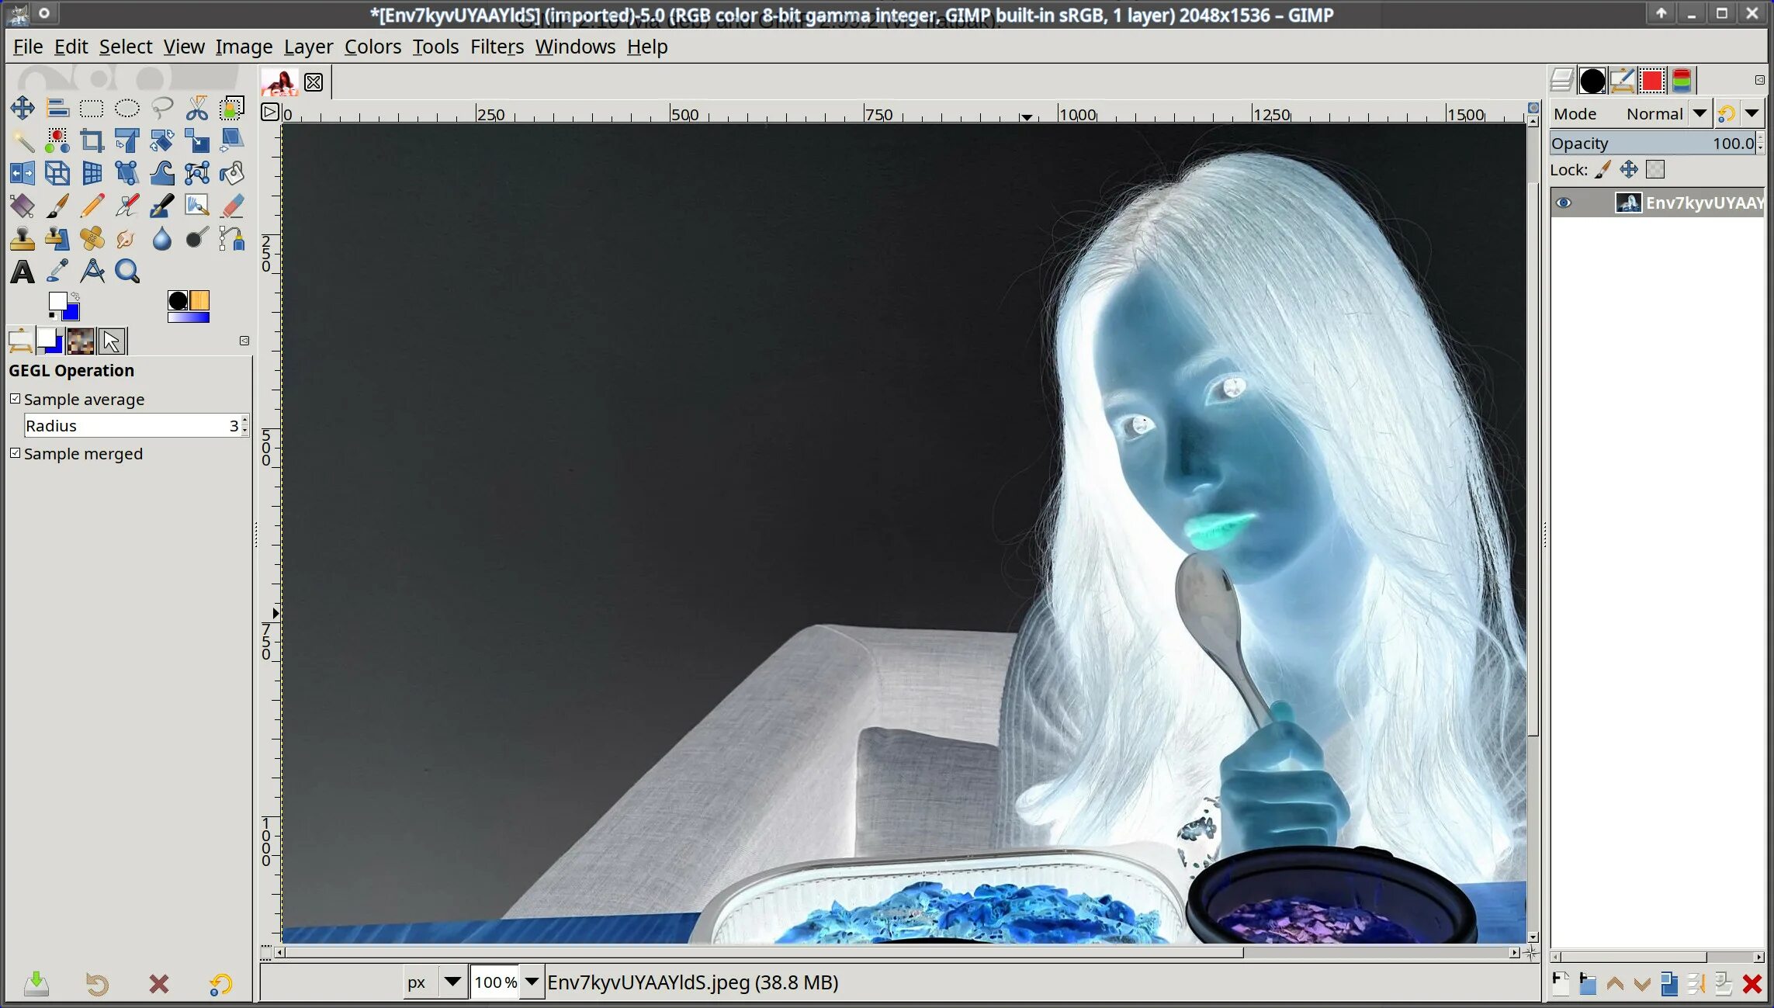Select the Crop tool

coord(92,140)
